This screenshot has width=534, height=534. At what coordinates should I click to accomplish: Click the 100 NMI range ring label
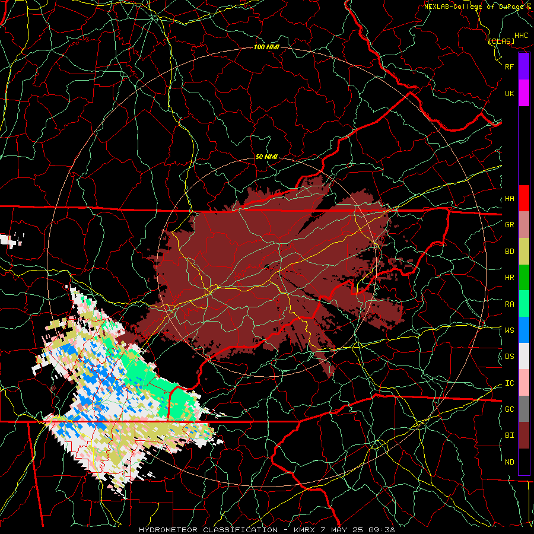[x=266, y=47]
